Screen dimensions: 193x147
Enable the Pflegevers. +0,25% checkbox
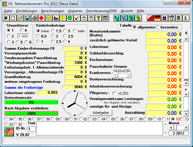point(114,93)
